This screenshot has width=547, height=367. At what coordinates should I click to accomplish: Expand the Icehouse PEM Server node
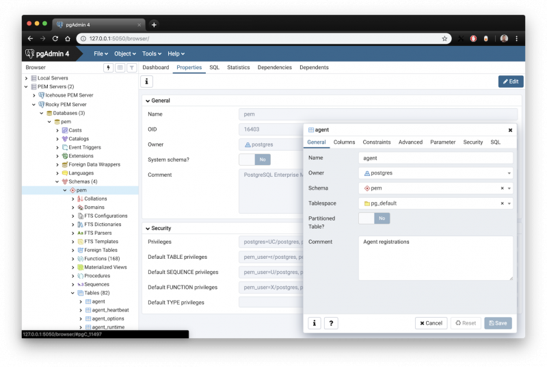[34, 95]
